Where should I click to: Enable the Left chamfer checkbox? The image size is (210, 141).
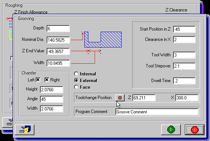[x=38, y=80]
